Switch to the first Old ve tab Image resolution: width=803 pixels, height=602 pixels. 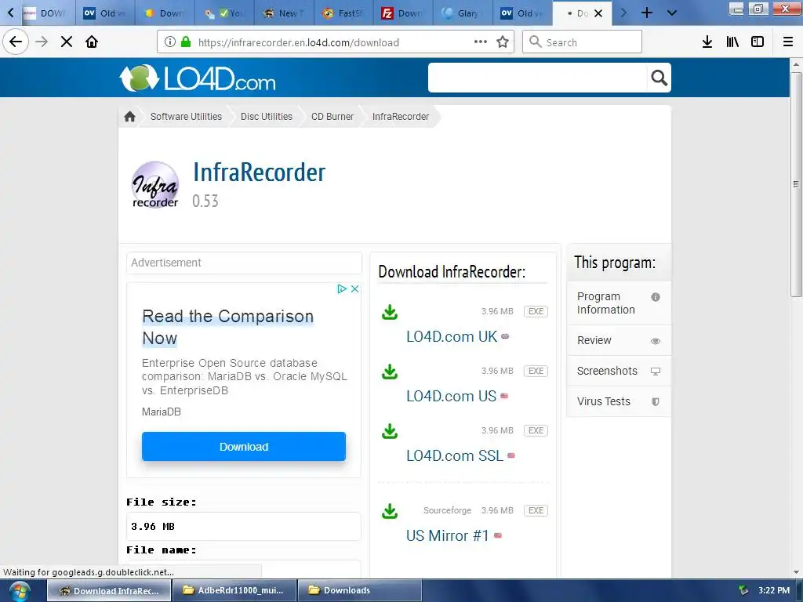click(x=106, y=13)
